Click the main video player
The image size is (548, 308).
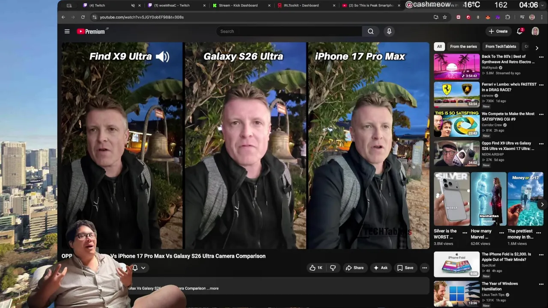[245, 145]
